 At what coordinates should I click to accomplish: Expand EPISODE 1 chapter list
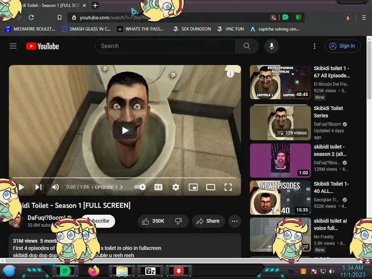(x=109, y=187)
